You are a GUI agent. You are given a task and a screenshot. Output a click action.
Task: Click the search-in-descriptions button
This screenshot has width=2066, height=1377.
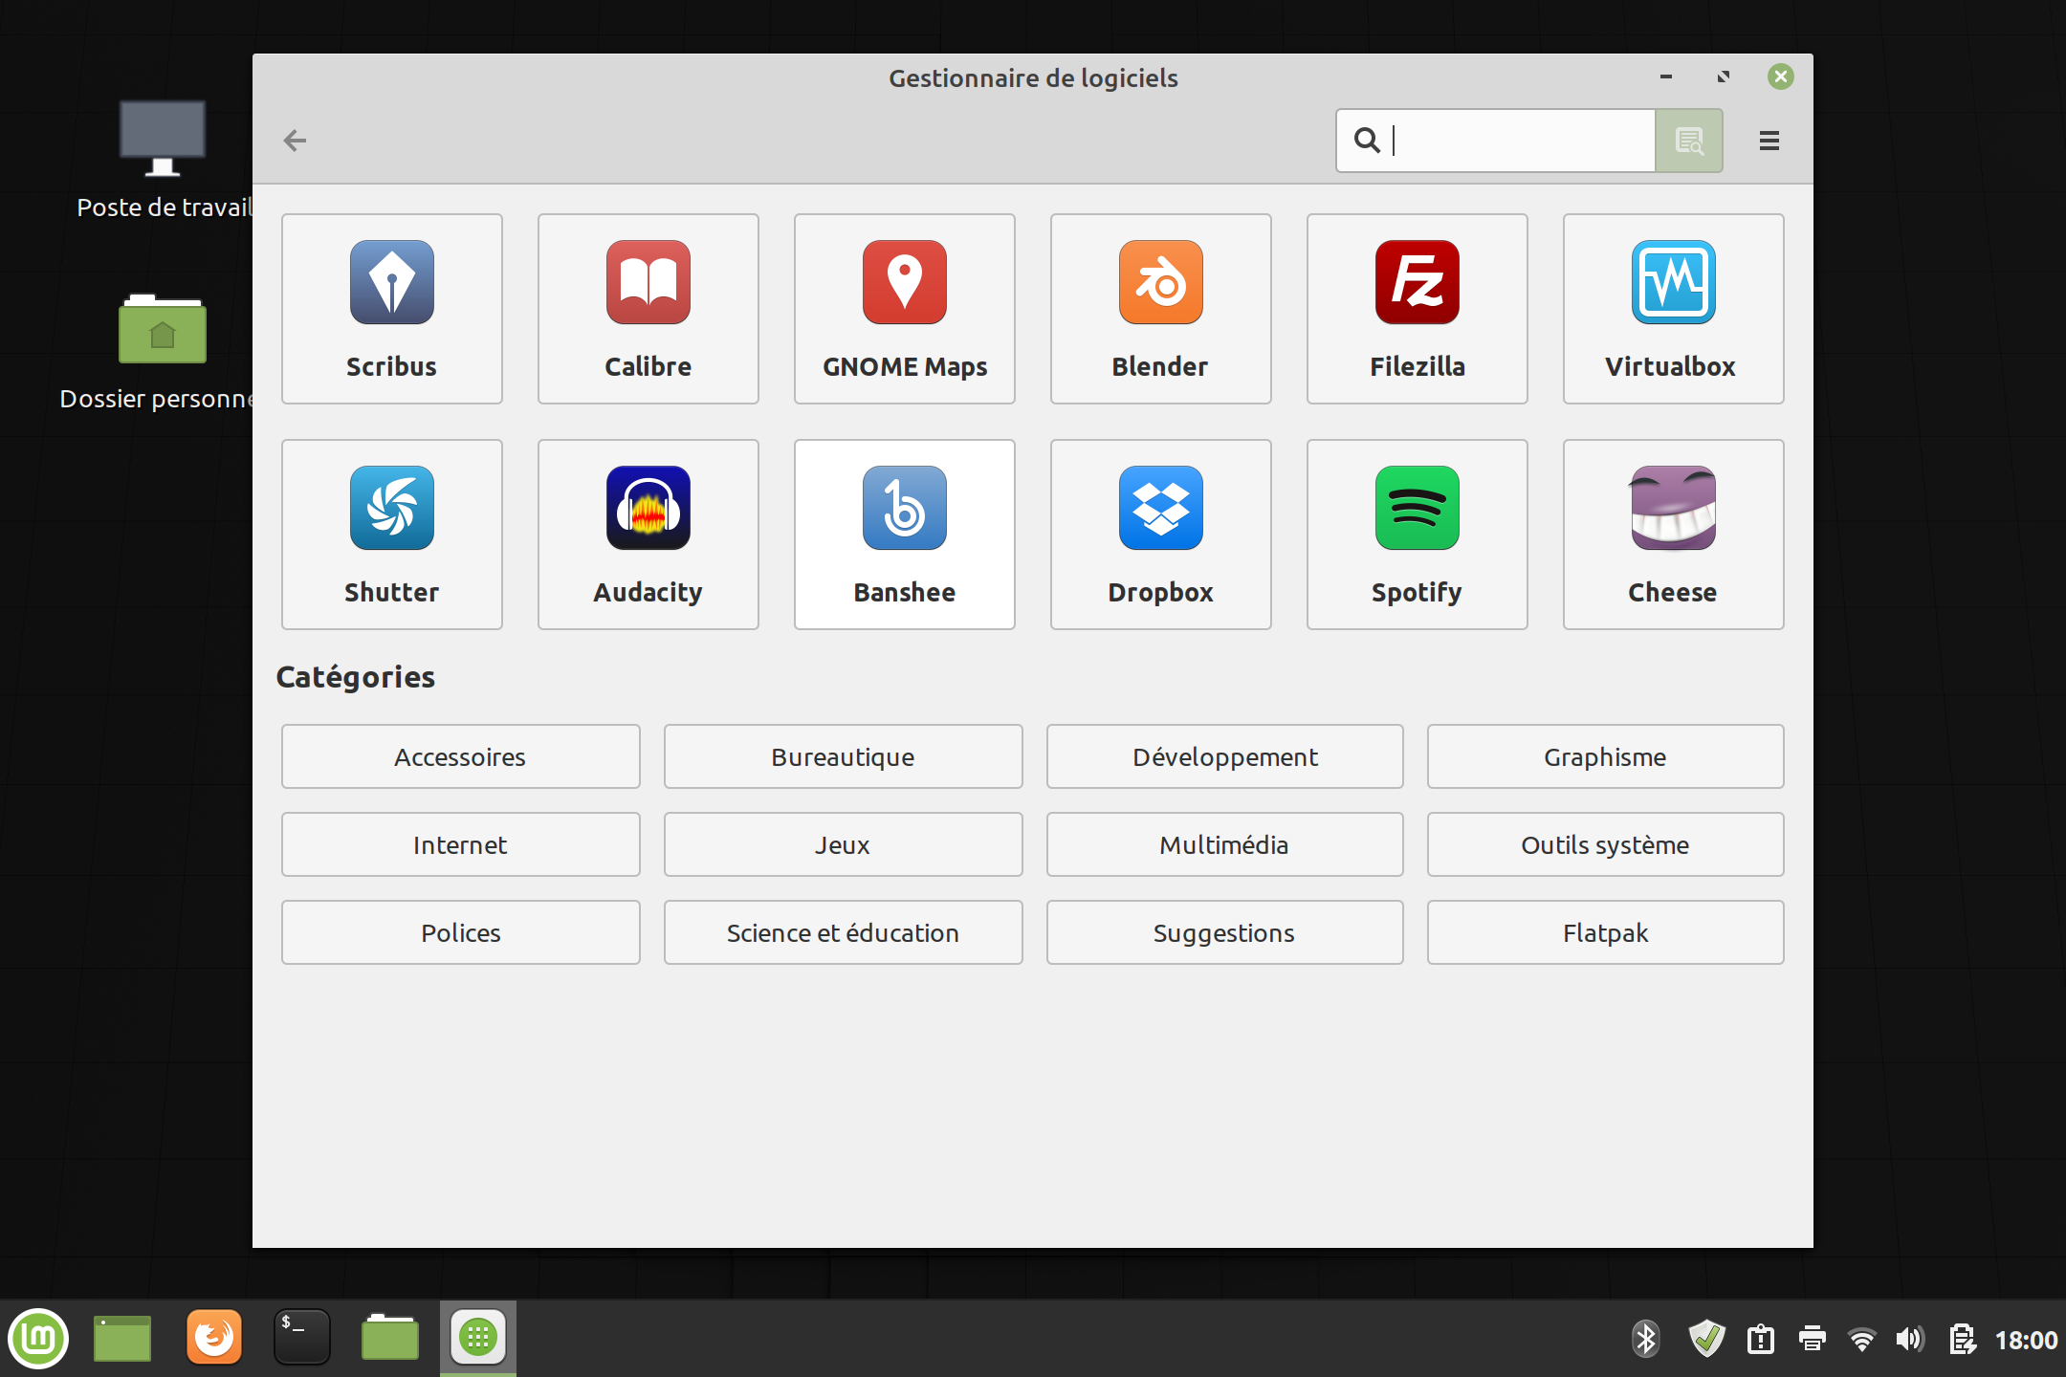tap(1689, 141)
